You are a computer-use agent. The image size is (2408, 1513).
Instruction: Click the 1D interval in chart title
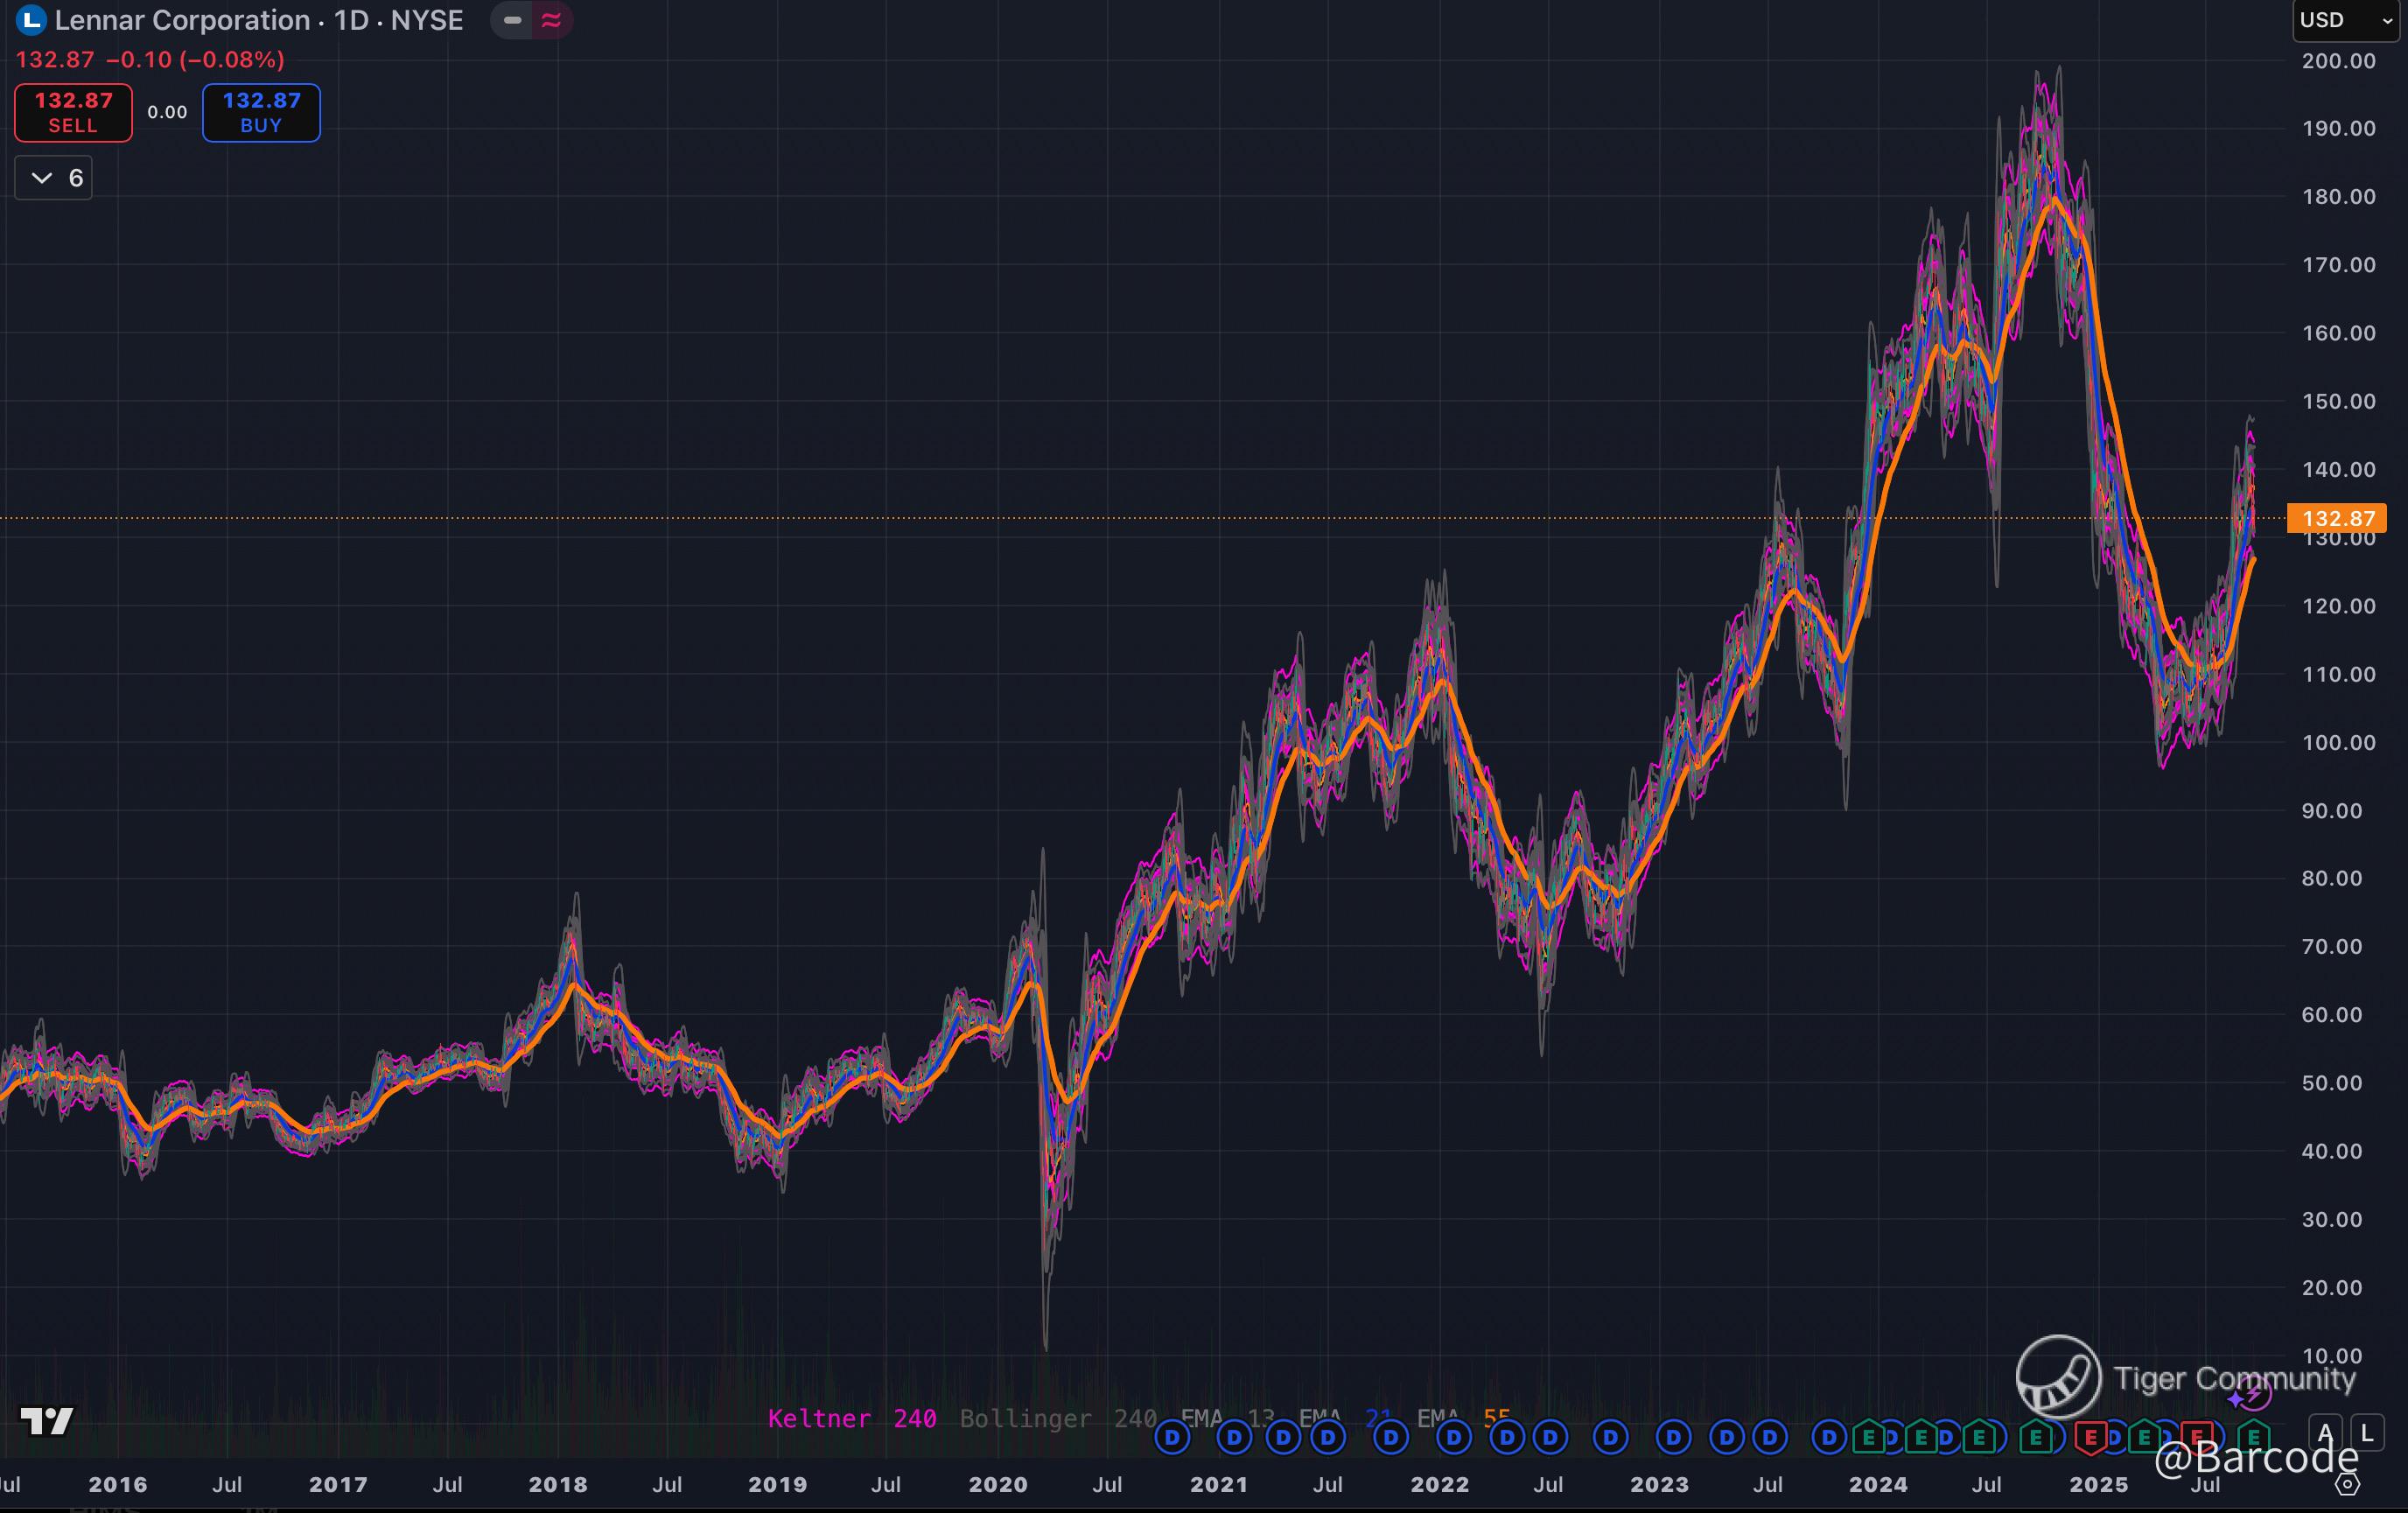(x=351, y=20)
